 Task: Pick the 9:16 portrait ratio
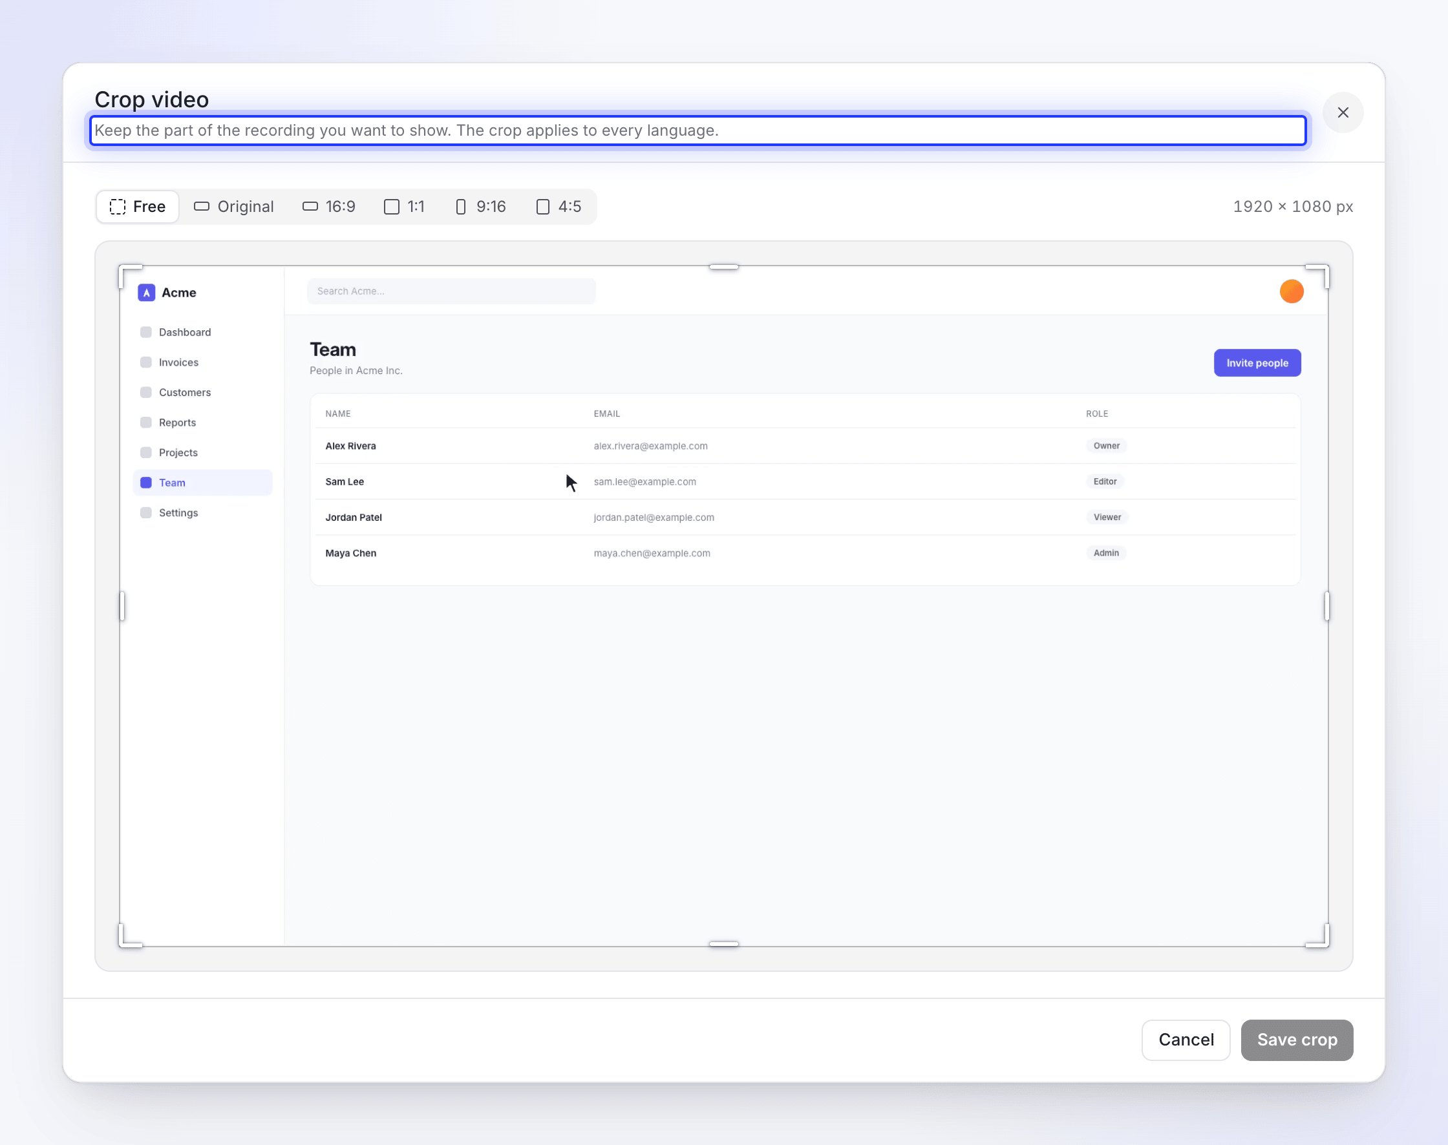click(x=480, y=207)
